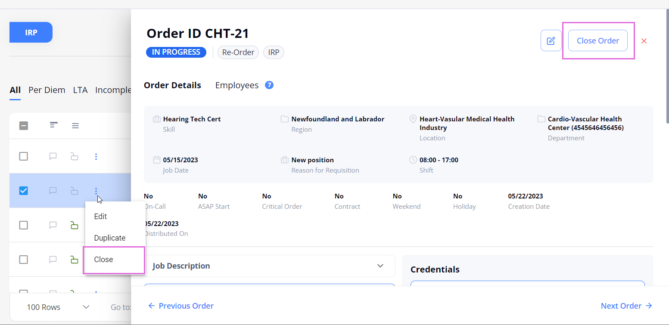The width and height of the screenshot is (669, 325).
Task: Open comment icon in the first row
Action: pyautogui.click(x=53, y=156)
